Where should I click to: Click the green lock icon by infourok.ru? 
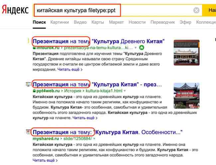[x=34, y=48]
